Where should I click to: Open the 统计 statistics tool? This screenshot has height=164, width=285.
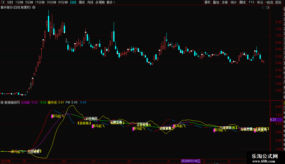click(234, 2)
